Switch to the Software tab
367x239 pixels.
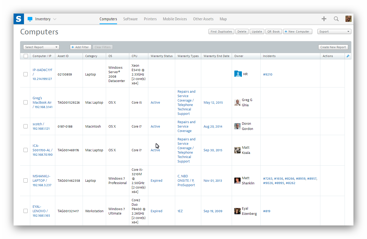[x=130, y=19]
